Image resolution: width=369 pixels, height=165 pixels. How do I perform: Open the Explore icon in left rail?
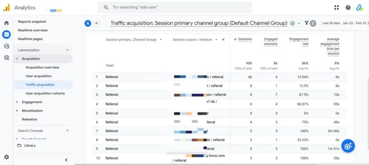pos(6,46)
